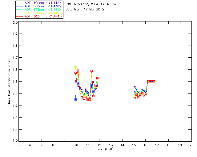The width and height of the screenshot is (197, 157).
Task: Click the AOT 400nm legend entry
Action: click(x=39, y=3)
